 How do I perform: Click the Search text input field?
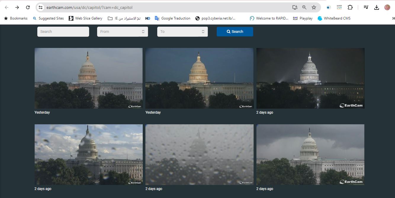[63, 32]
